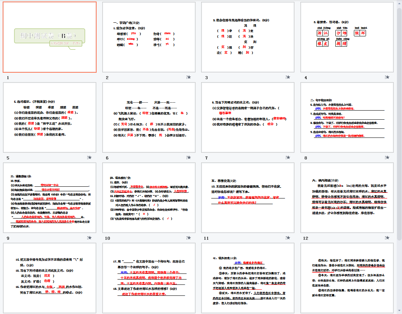
Task: Select slide 6 thumbnail with conjunction exercises
Action: tap(149, 117)
